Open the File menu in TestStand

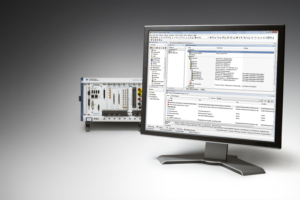click(151, 35)
